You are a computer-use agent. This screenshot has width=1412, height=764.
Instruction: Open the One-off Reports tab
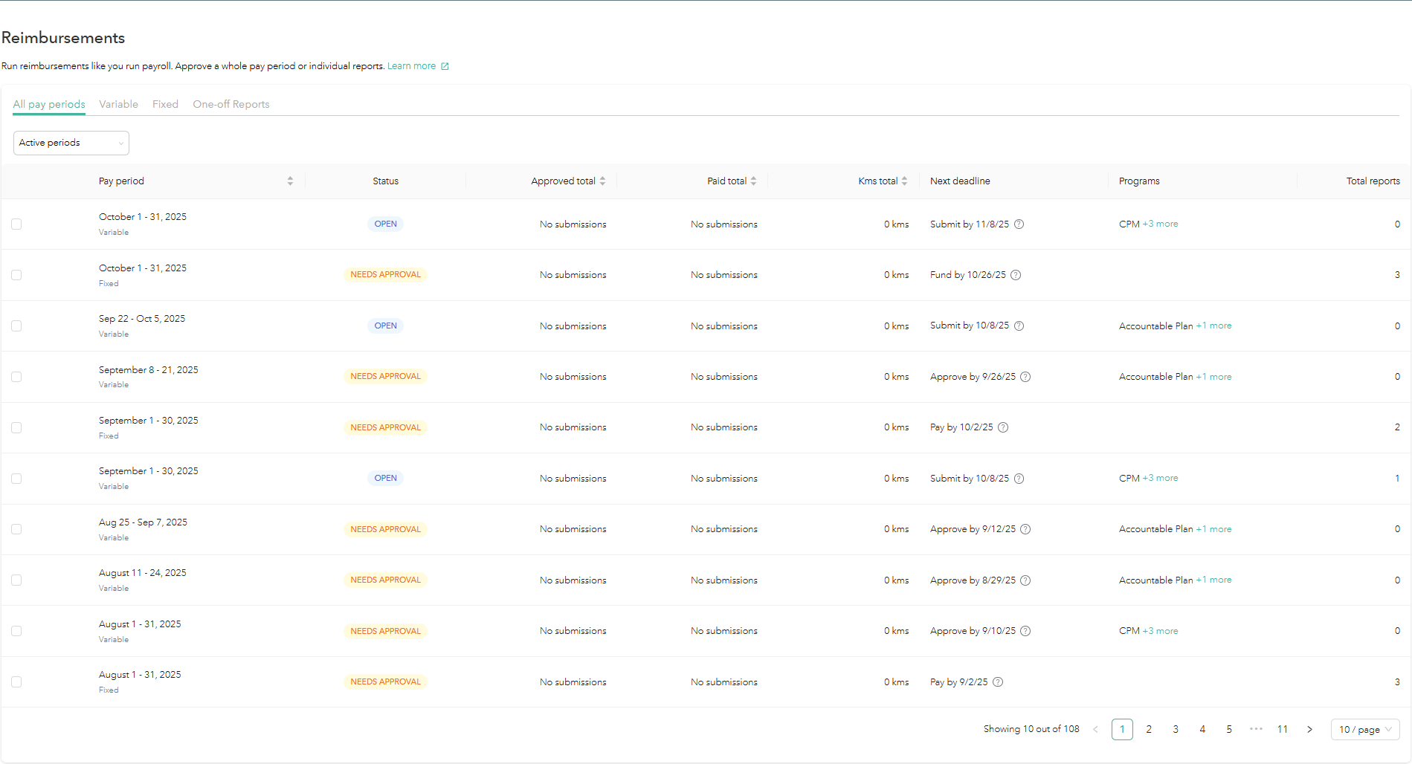tap(231, 105)
